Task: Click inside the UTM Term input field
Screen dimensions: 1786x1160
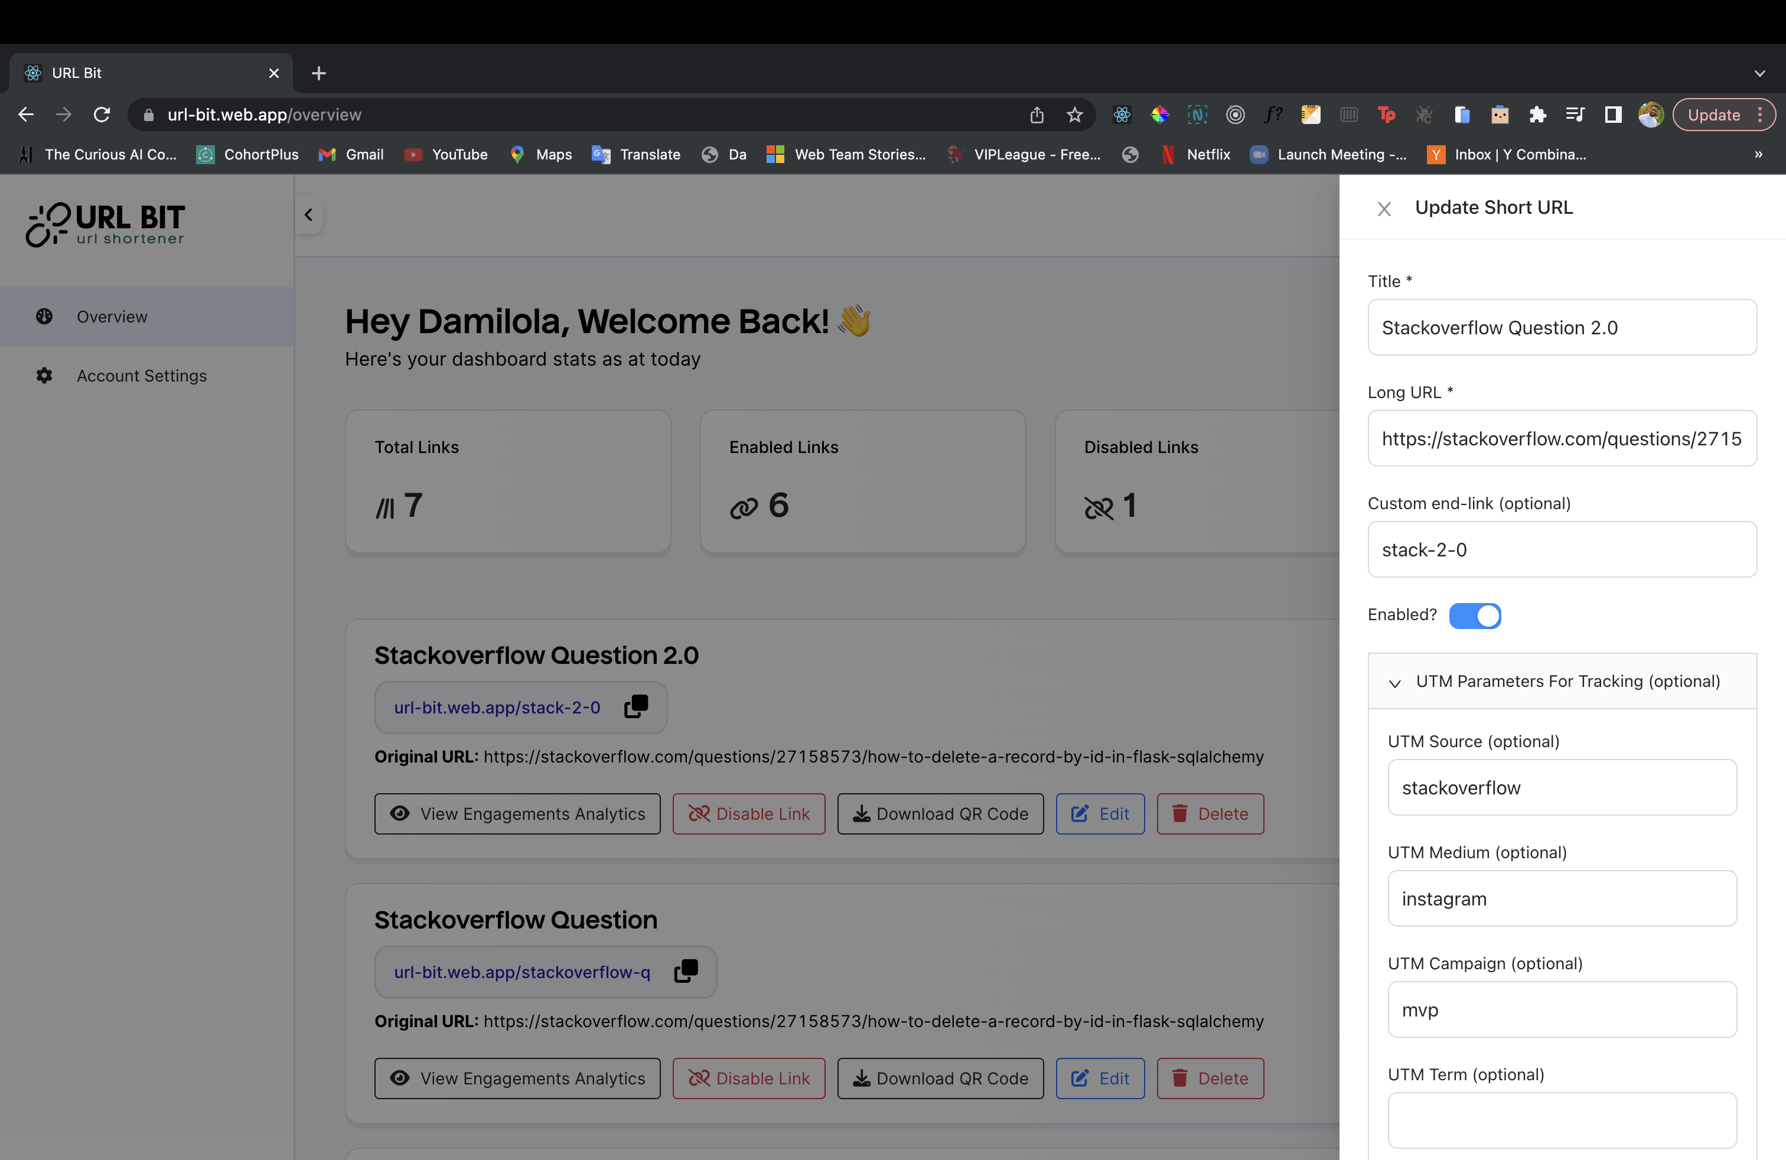Action: pyautogui.click(x=1561, y=1121)
